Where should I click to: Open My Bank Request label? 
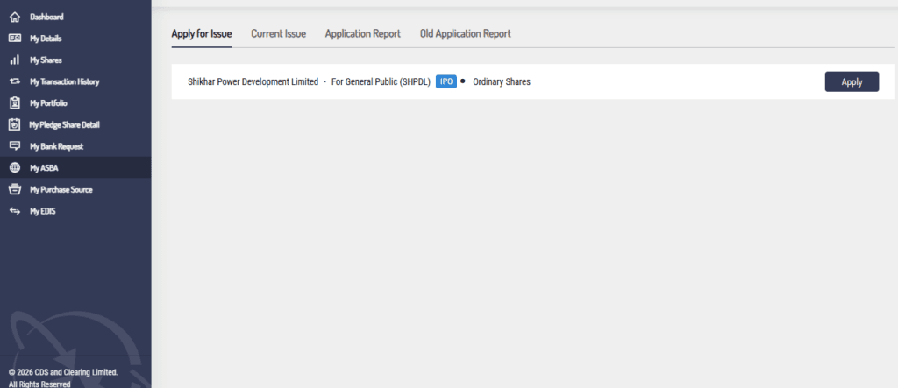pyautogui.click(x=57, y=146)
